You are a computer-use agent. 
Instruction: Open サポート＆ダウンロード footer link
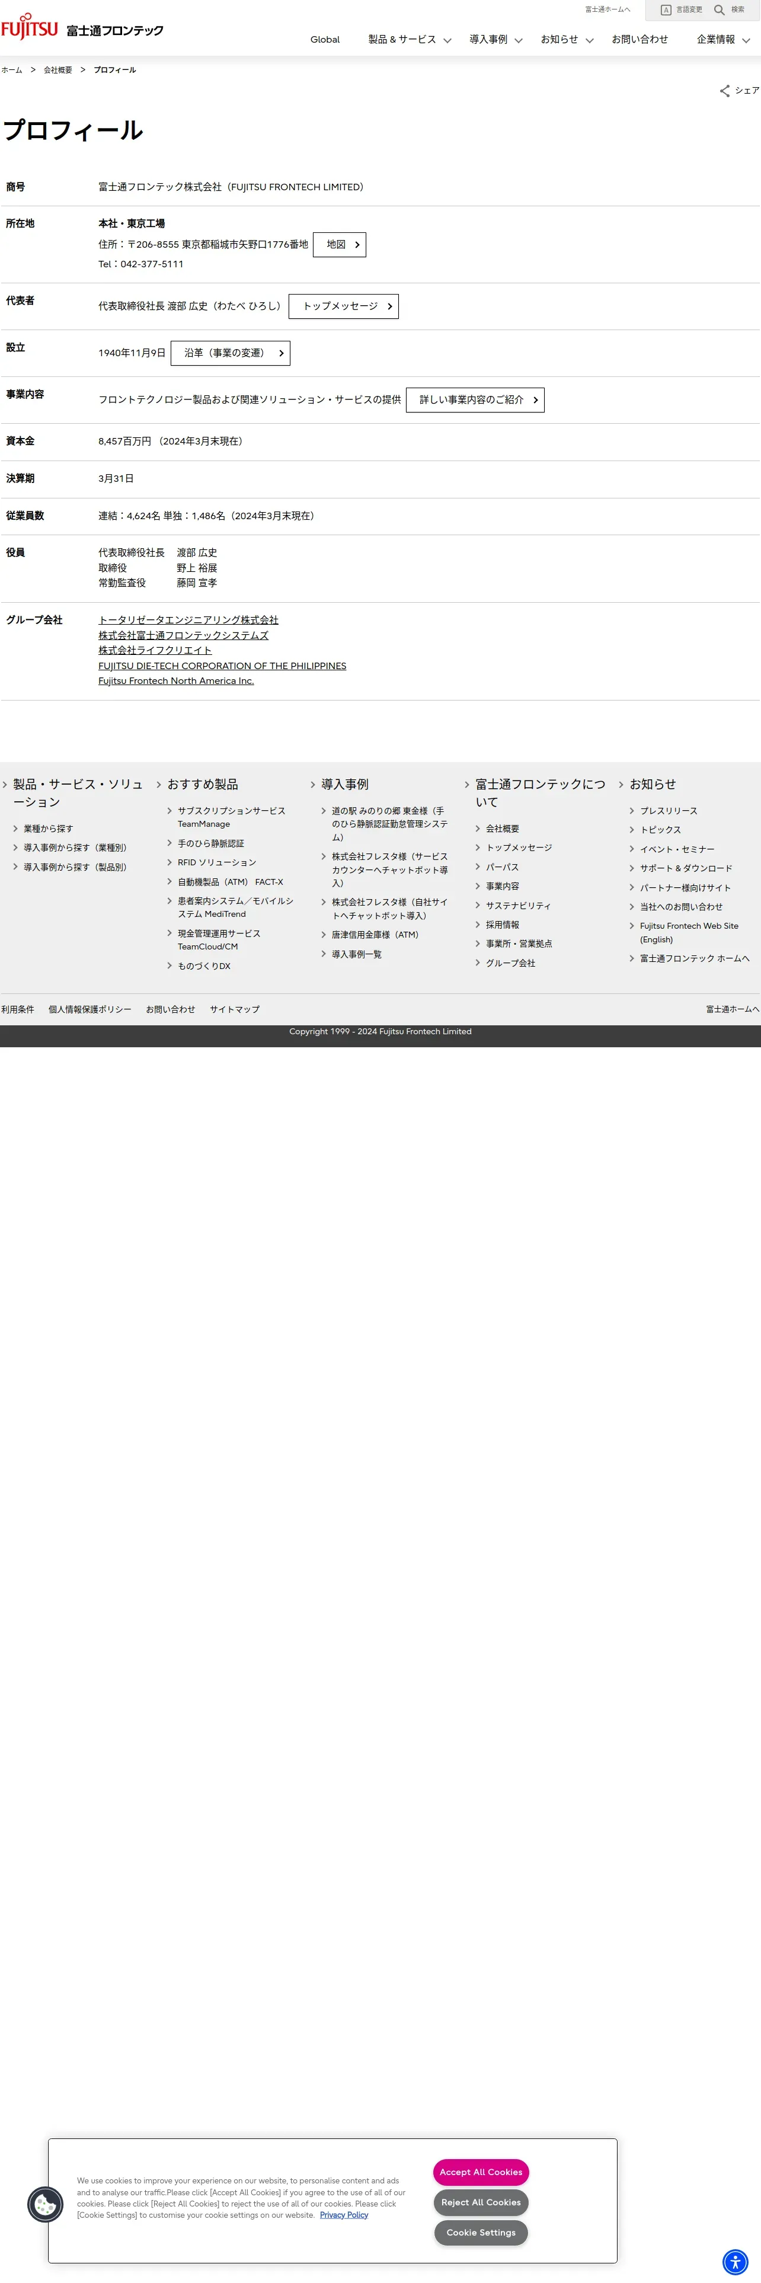686,868
